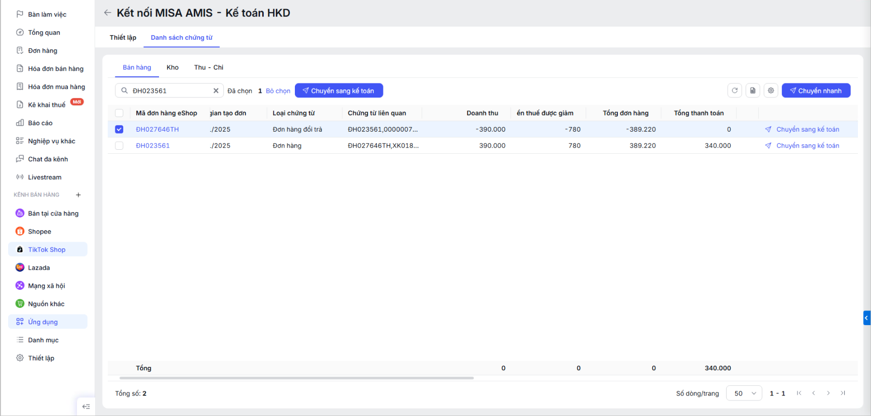Viewport: 871px width, 416px height.
Task: Go to the first page
Action: (x=799, y=393)
